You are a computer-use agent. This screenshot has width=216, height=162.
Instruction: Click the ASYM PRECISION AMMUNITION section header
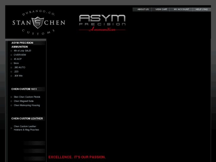pyautogui.click(x=22, y=45)
